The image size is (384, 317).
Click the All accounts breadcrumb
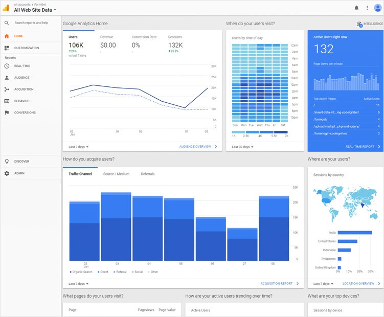tap(22, 5)
